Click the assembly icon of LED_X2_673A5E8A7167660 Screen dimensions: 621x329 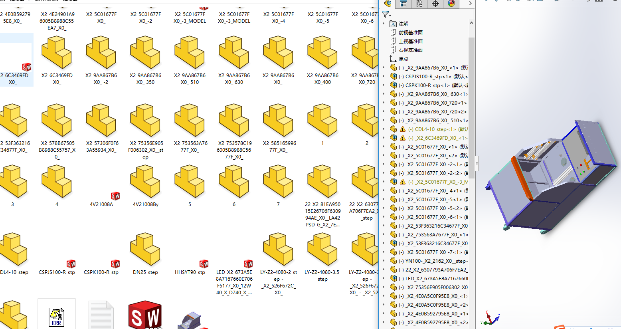(x=393, y=278)
